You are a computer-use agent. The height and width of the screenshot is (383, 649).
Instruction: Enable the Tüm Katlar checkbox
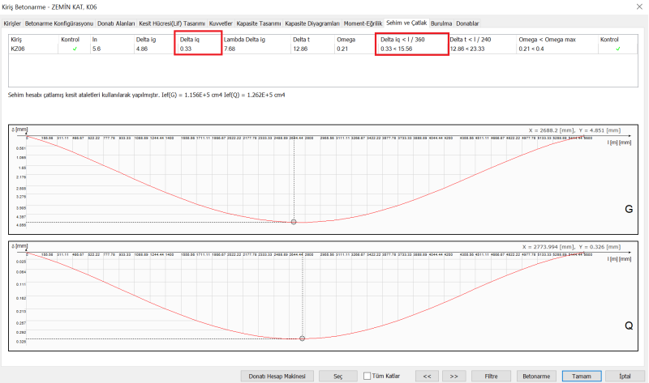click(367, 376)
